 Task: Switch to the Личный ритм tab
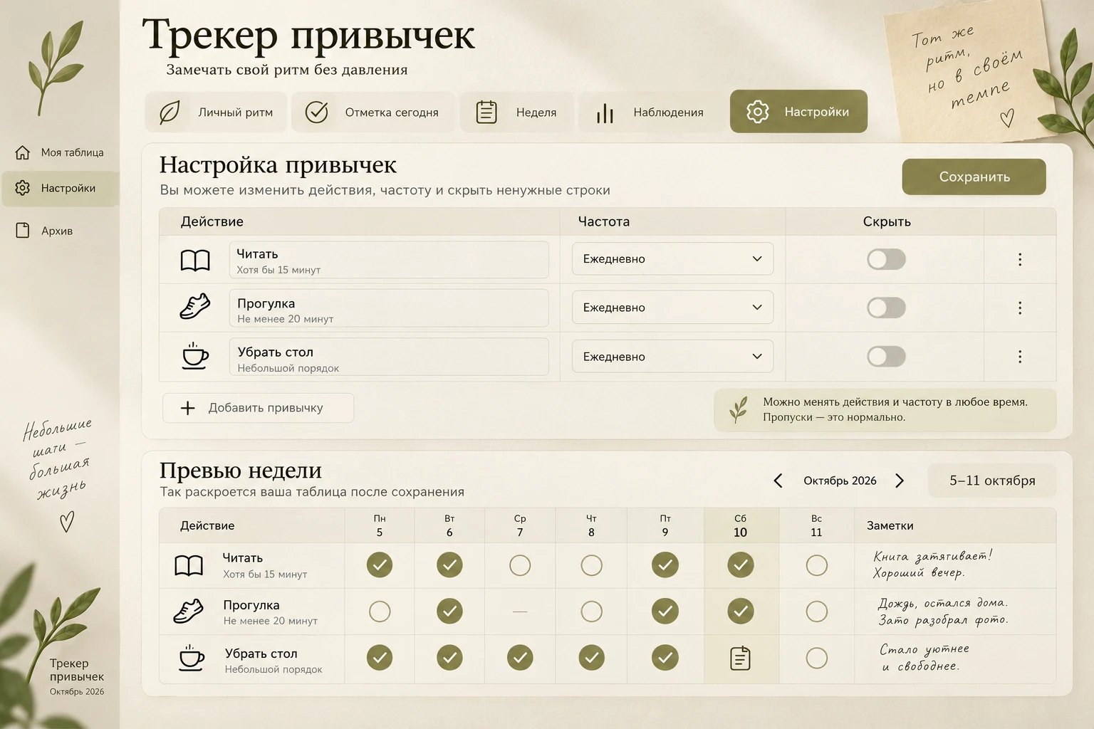tap(216, 112)
